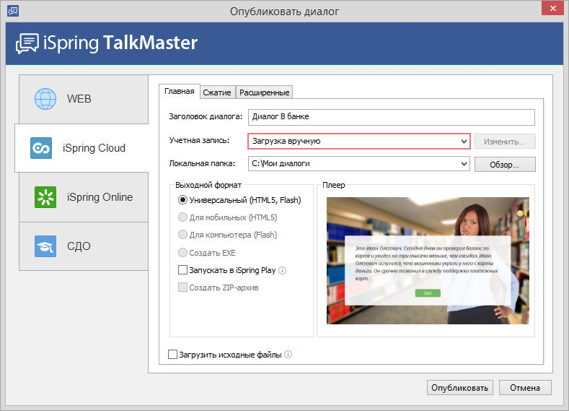Click the WEB globe icon

pos(45,99)
